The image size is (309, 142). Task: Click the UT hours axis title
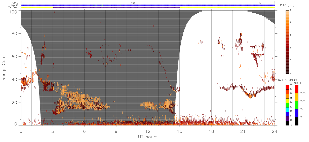click(148, 137)
